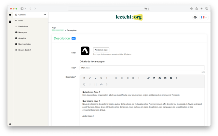
Task: Insert a table in the description
Action: pos(165,78)
